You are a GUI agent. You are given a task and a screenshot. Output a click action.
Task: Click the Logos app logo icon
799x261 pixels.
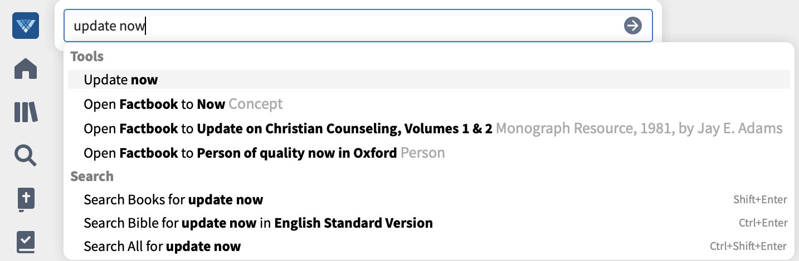pyautogui.click(x=26, y=26)
